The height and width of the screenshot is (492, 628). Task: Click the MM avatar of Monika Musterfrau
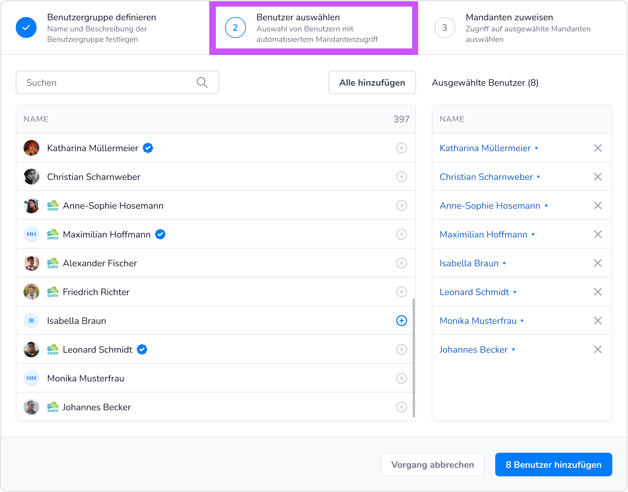[31, 378]
